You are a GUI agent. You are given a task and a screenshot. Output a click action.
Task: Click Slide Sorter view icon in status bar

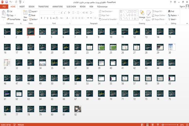[x=147, y=125]
